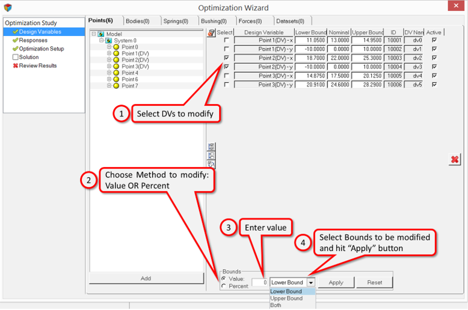Image resolution: width=468 pixels, height=310 pixels.
Task: Click the Optimization Wizard cube logo icon
Action: click(8, 7)
